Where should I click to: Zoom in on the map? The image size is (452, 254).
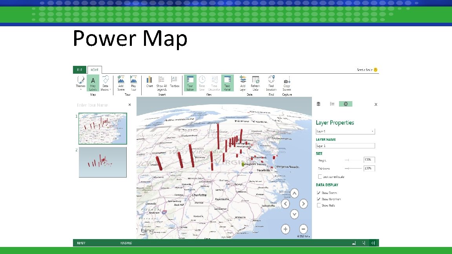(x=285, y=229)
